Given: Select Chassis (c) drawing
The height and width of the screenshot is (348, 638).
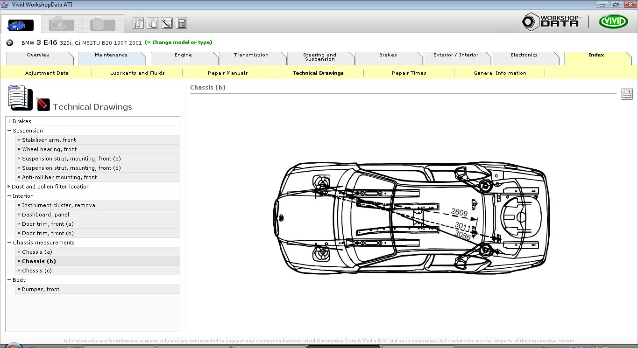Looking at the screenshot, I should coord(37,271).
